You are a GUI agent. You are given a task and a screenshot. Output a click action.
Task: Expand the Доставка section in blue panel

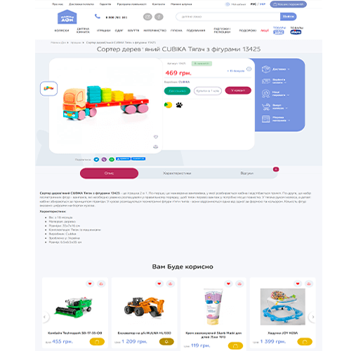click(276, 69)
